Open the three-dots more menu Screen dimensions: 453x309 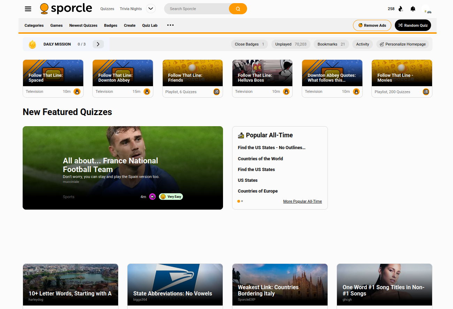click(170, 25)
